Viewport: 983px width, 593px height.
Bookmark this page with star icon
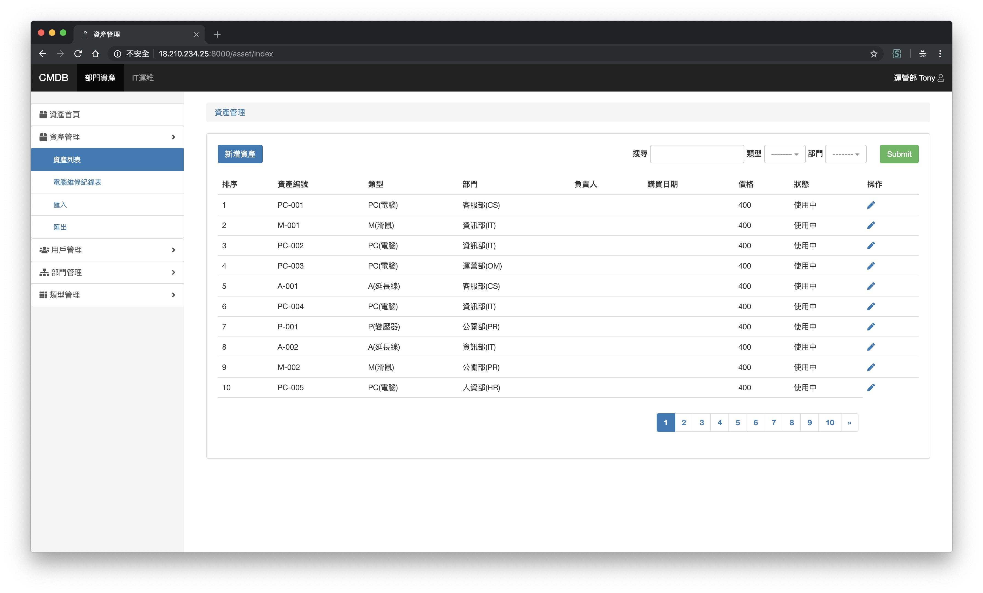pos(873,54)
